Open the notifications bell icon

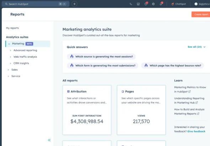tap(161, 4)
